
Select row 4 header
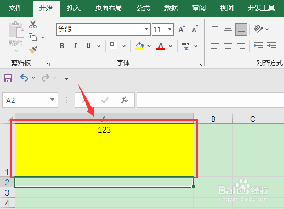pyautogui.click(x=7, y=203)
